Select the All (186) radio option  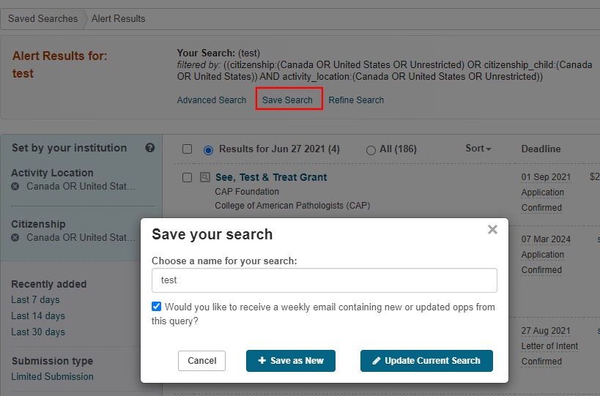tap(371, 149)
